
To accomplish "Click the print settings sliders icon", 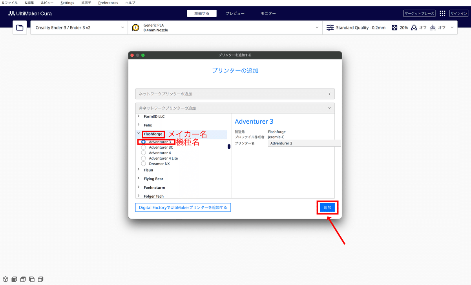I will [330, 28].
